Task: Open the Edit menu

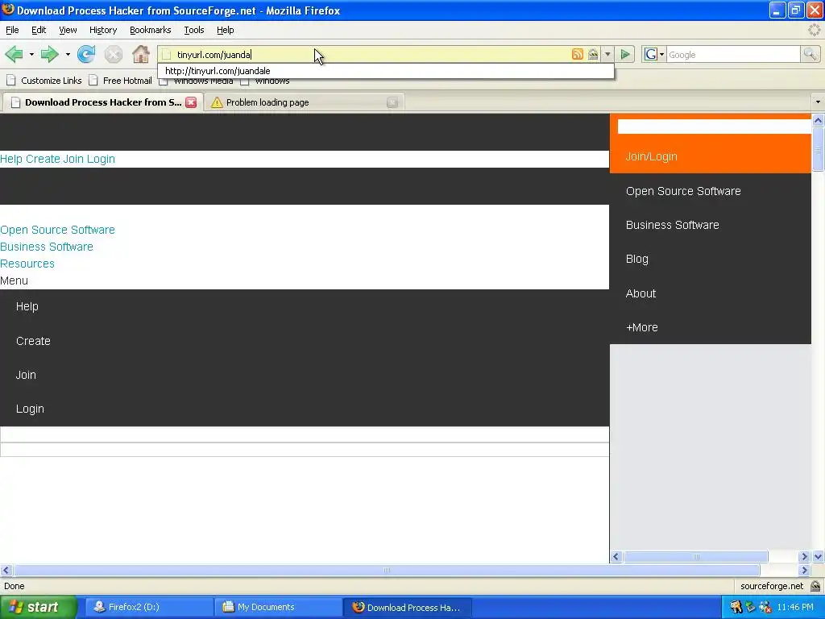Action: (x=39, y=30)
